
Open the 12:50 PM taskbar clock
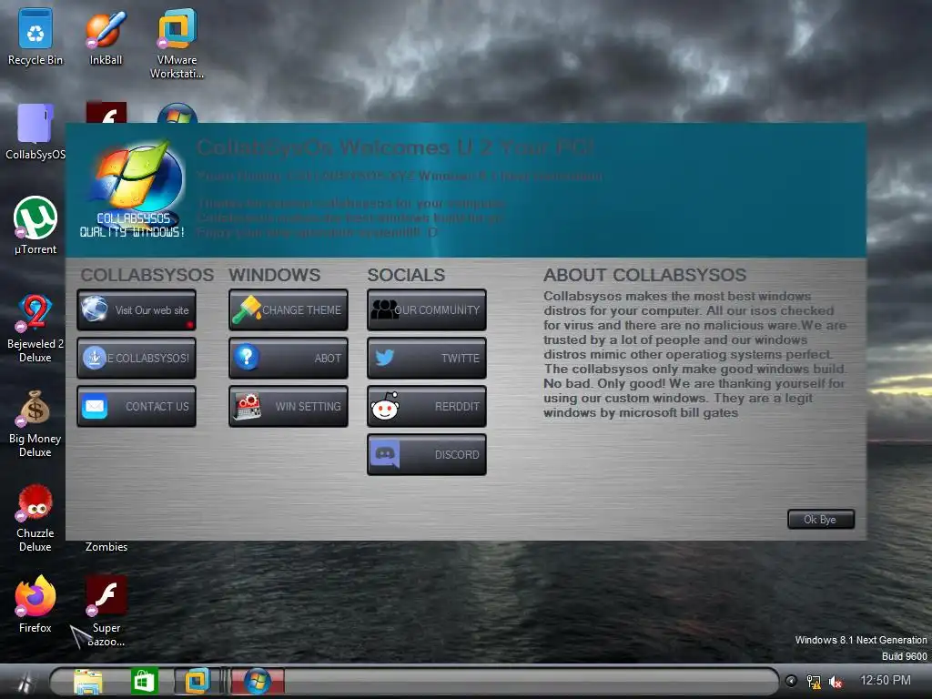(x=885, y=681)
